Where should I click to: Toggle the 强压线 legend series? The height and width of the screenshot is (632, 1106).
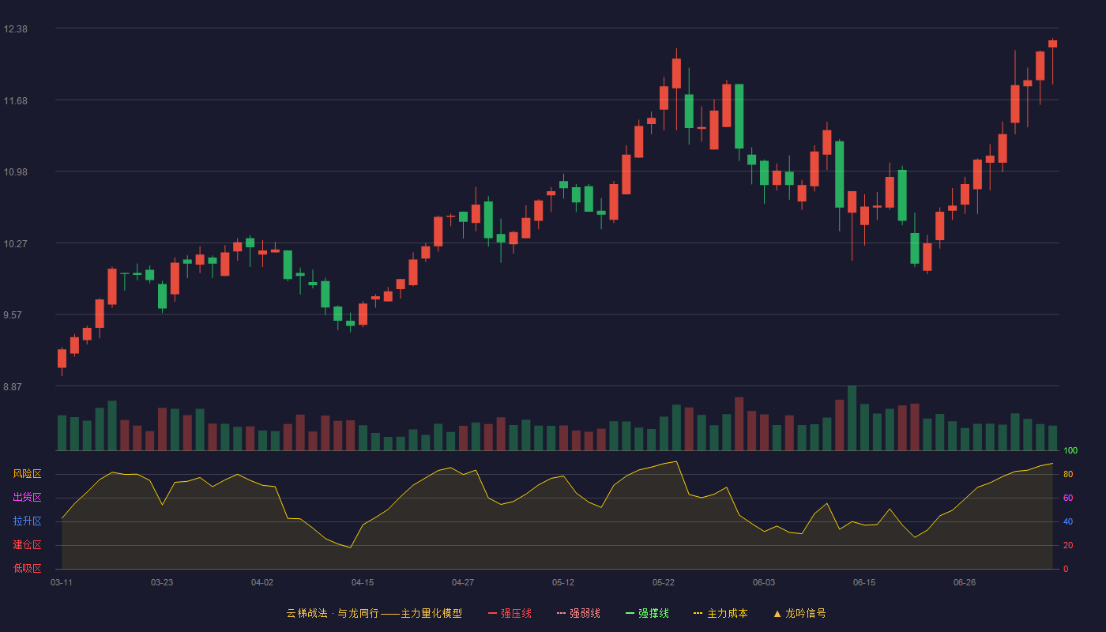tap(510, 613)
